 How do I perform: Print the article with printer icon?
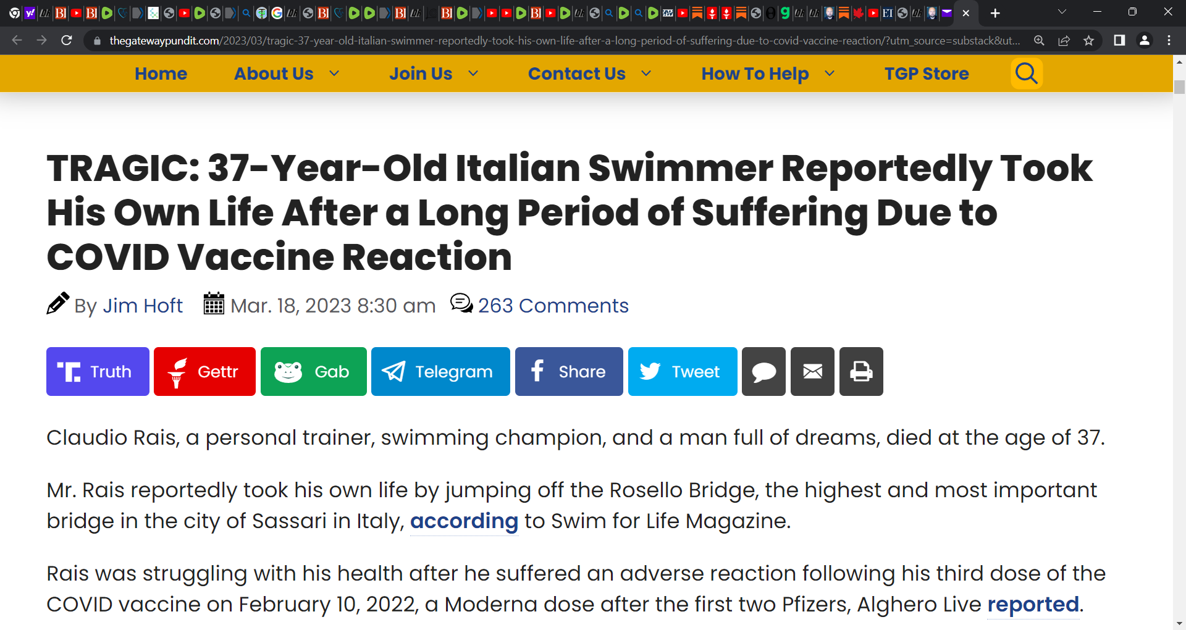[861, 371]
